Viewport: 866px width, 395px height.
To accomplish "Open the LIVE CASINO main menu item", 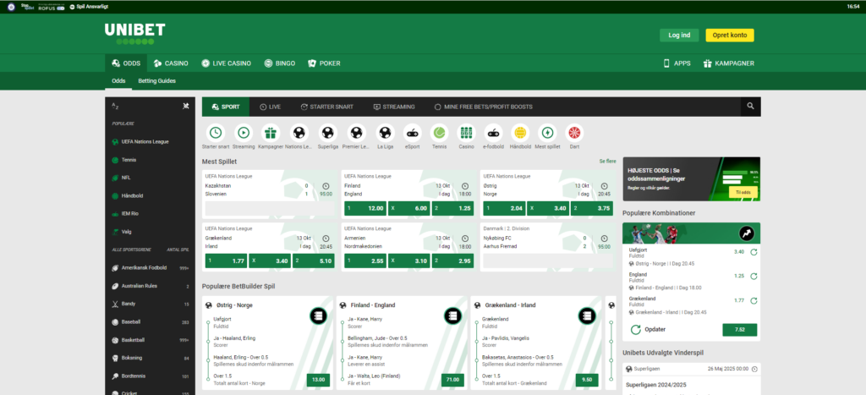I will [227, 63].
